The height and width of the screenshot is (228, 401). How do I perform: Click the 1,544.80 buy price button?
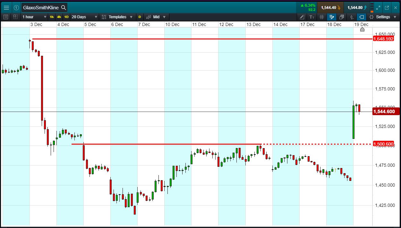coord(357,7)
